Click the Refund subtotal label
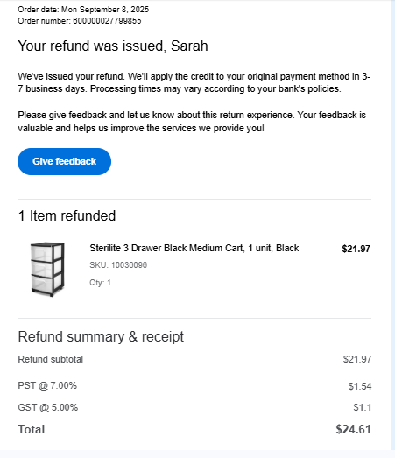 click(x=51, y=359)
